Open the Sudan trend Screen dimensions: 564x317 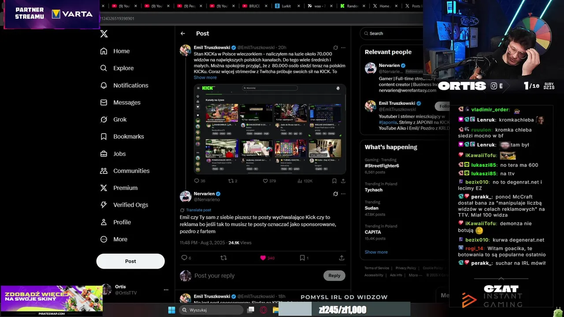point(371,208)
